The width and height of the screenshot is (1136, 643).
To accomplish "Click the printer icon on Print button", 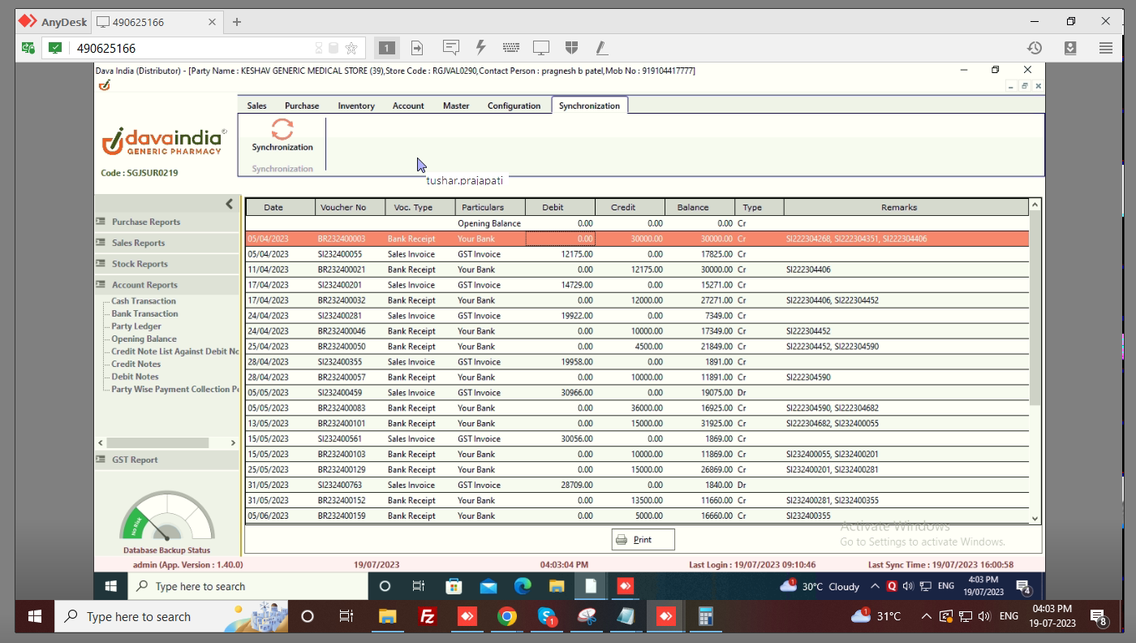I will [x=622, y=540].
